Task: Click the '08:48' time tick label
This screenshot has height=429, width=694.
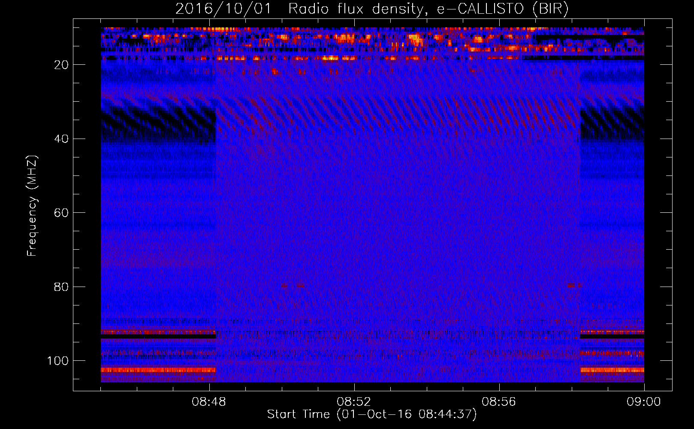Action: 209,402
